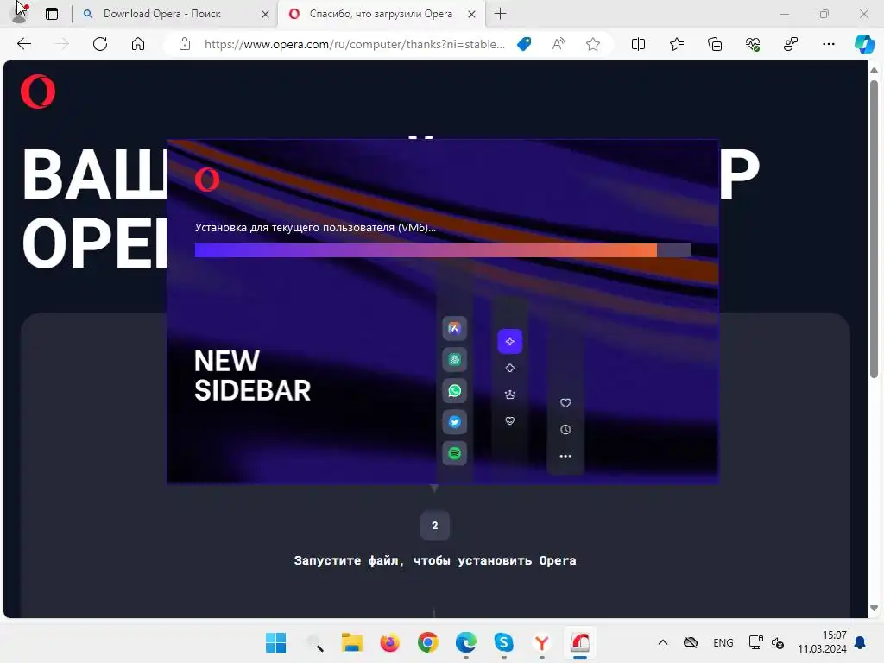This screenshot has height=663, width=884.
Task: Go to the home page
Action: tap(138, 44)
